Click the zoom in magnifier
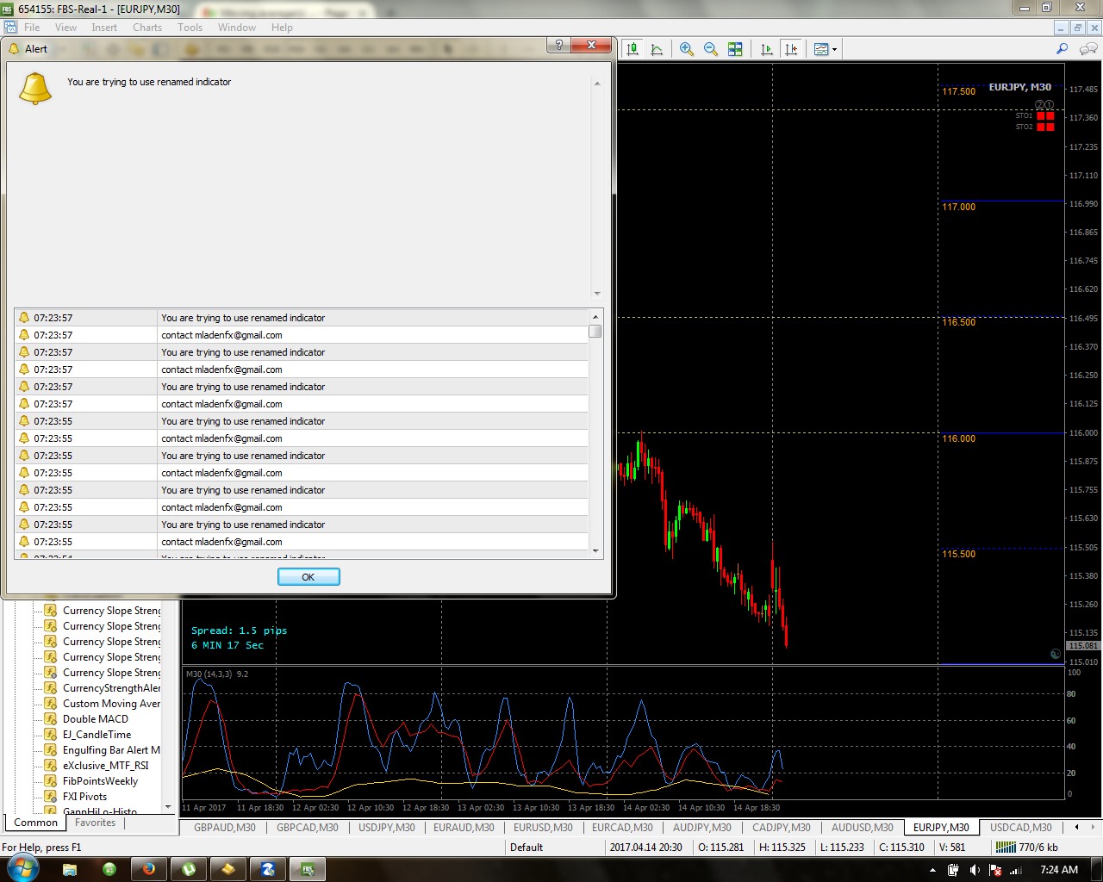 (687, 49)
